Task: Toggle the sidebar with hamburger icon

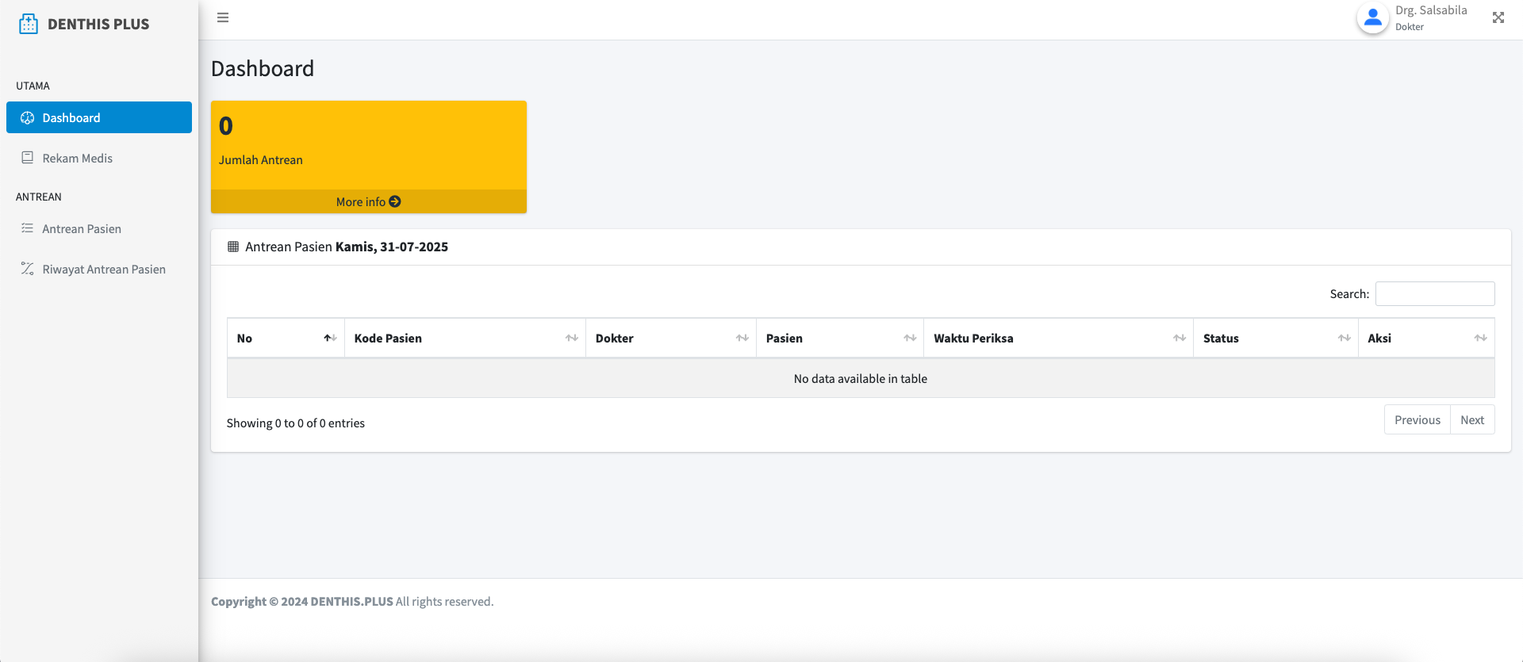Action: click(223, 17)
